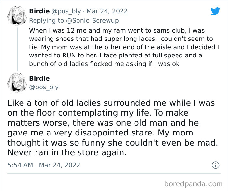Open the Birdie display name in reply header
The width and height of the screenshot is (228, 191).
[39, 11]
